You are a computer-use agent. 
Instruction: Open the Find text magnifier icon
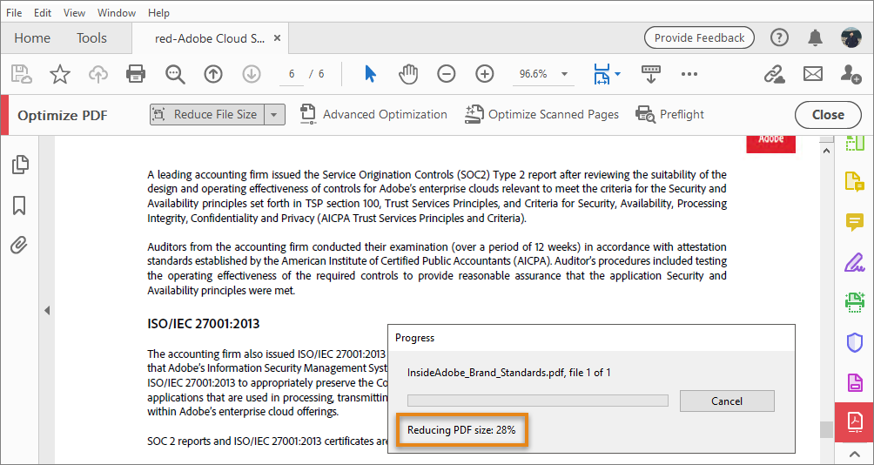175,74
